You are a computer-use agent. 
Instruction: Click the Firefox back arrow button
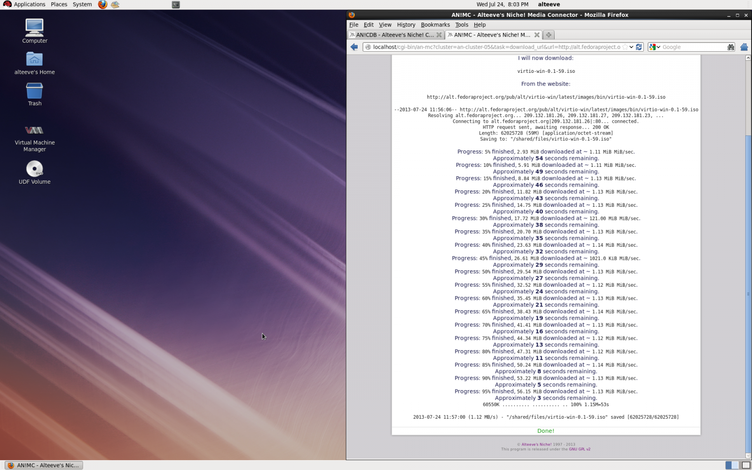point(354,47)
